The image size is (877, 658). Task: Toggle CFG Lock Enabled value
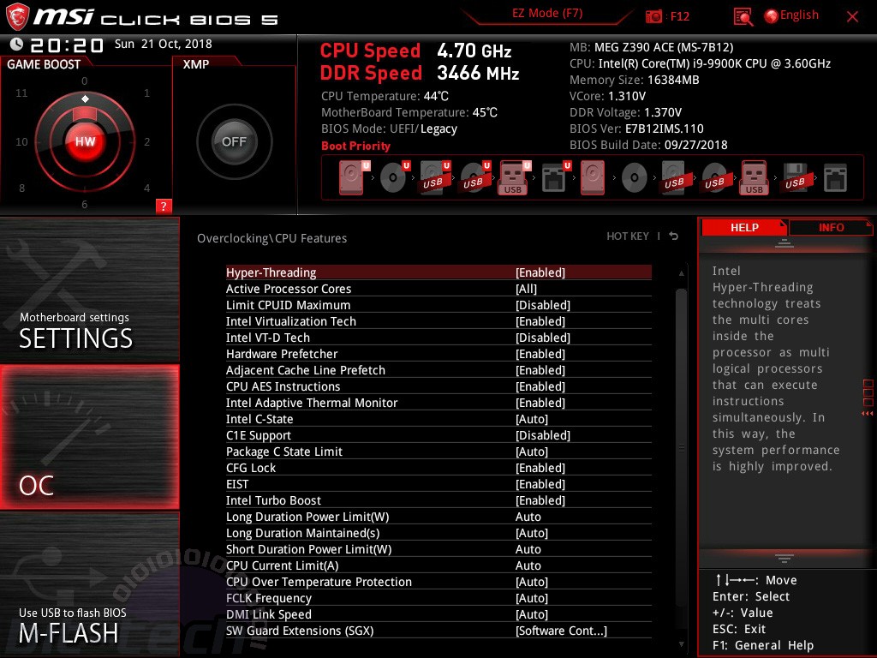(540, 468)
